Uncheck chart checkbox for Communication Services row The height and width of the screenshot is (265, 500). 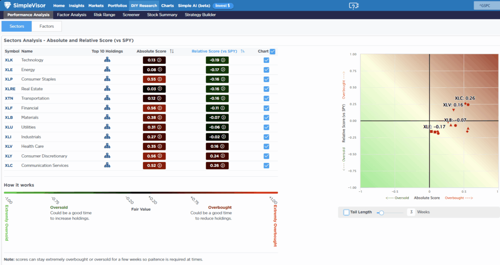tap(267, 165)
